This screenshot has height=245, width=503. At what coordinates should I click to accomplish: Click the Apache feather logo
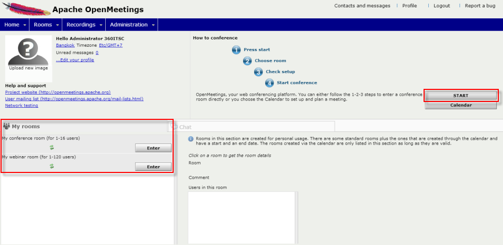pos(26,9)
